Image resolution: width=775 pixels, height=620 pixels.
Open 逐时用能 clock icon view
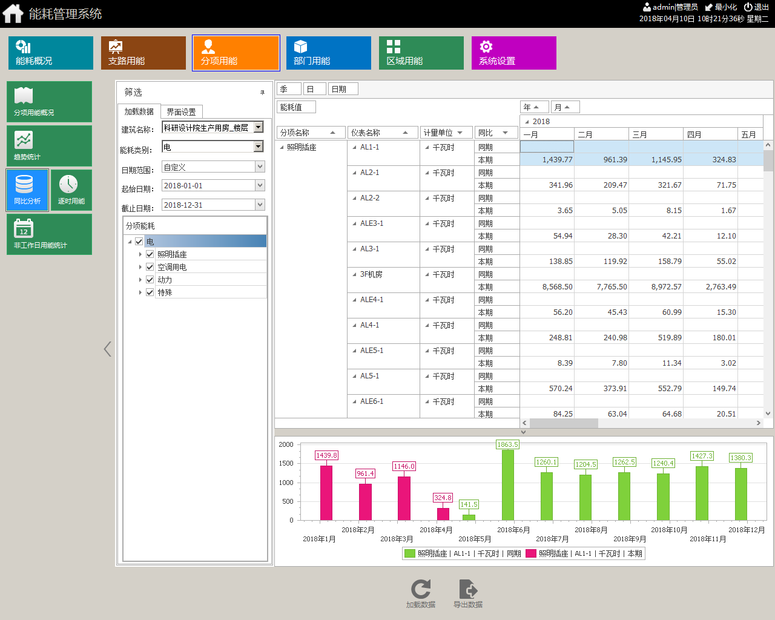click(71, 190)
